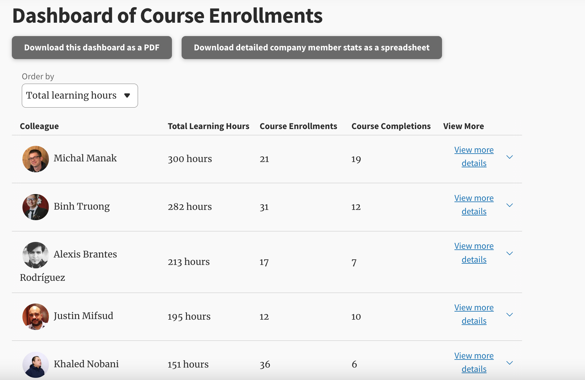Expand Binh Truong's details chevron

[x=510, y=205]
